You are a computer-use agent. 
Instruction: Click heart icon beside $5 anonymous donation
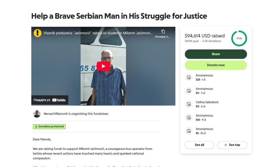click(189, 131)
